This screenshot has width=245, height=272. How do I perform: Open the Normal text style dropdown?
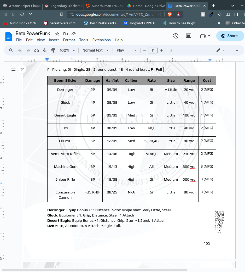[x=96, y=50]
